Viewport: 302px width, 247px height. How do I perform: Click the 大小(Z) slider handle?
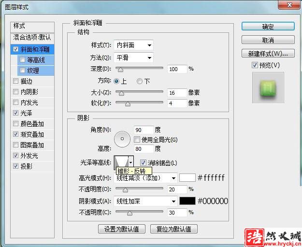pos(121,93)
